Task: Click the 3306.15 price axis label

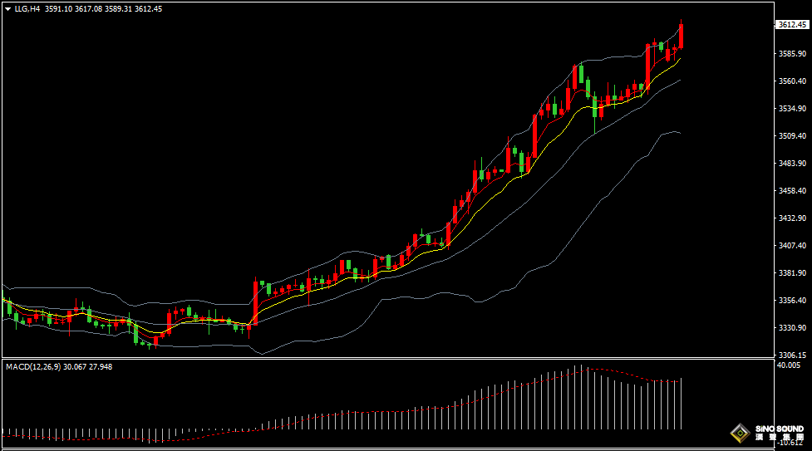Action: pos(790,355)
